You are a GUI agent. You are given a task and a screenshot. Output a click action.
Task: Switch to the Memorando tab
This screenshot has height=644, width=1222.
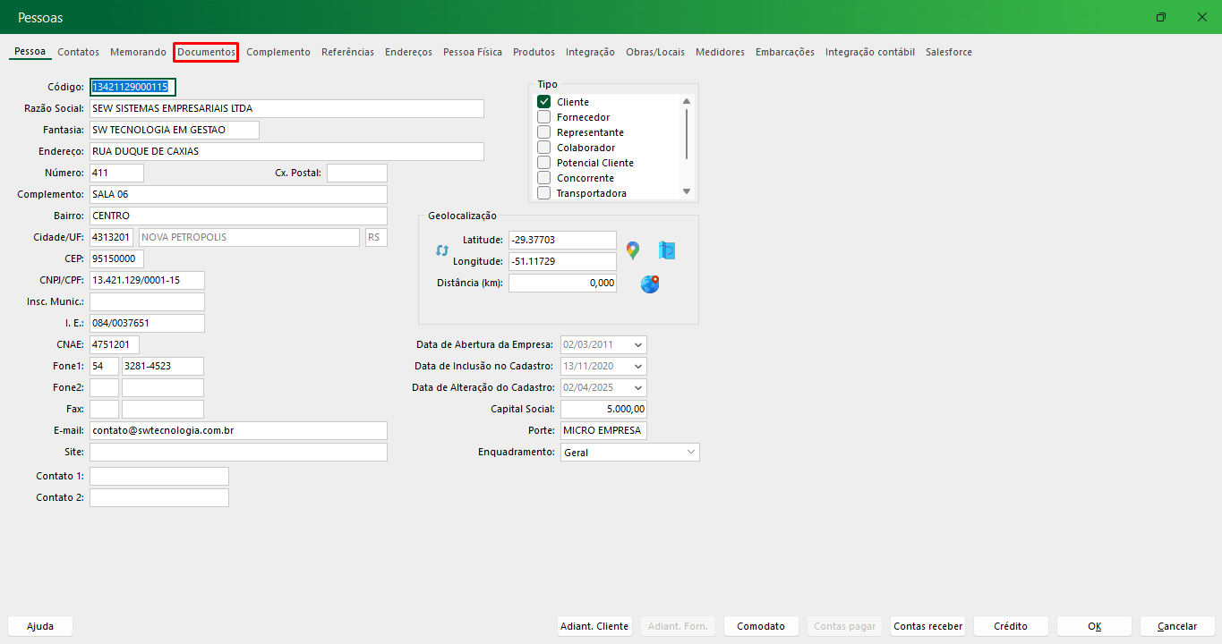(139, 52)
